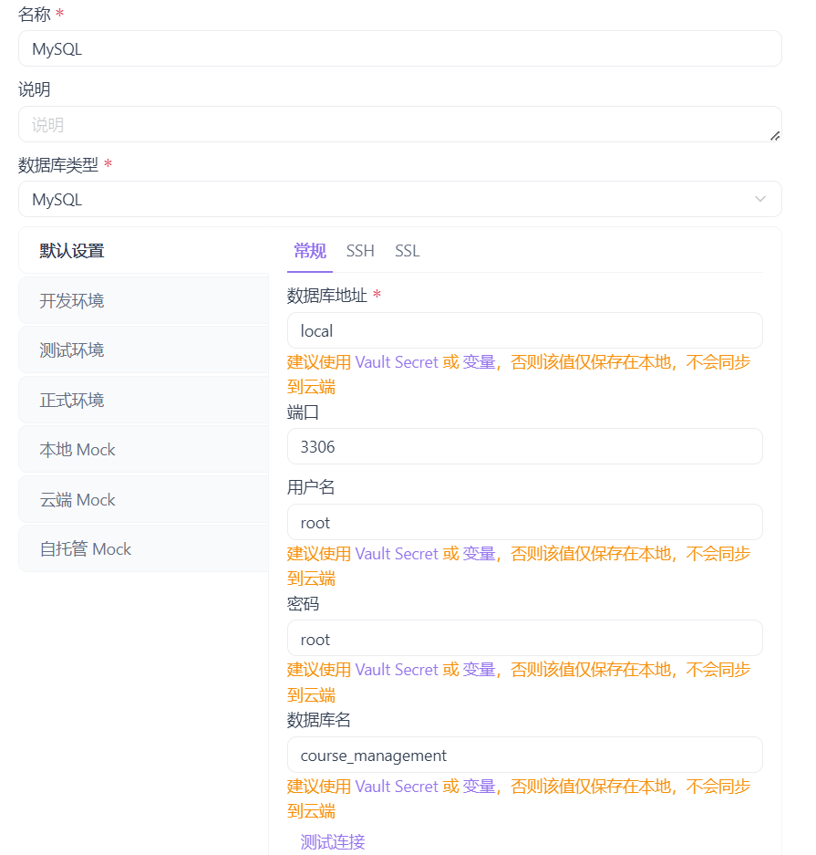Screen dimensions: 816x855
Task: Select the 默认设置 environment item
Action: pyautogui.click(x=144, y=251)
